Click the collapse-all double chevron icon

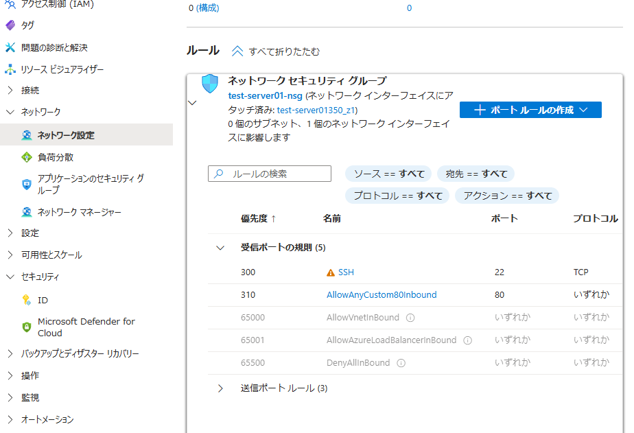237,51
